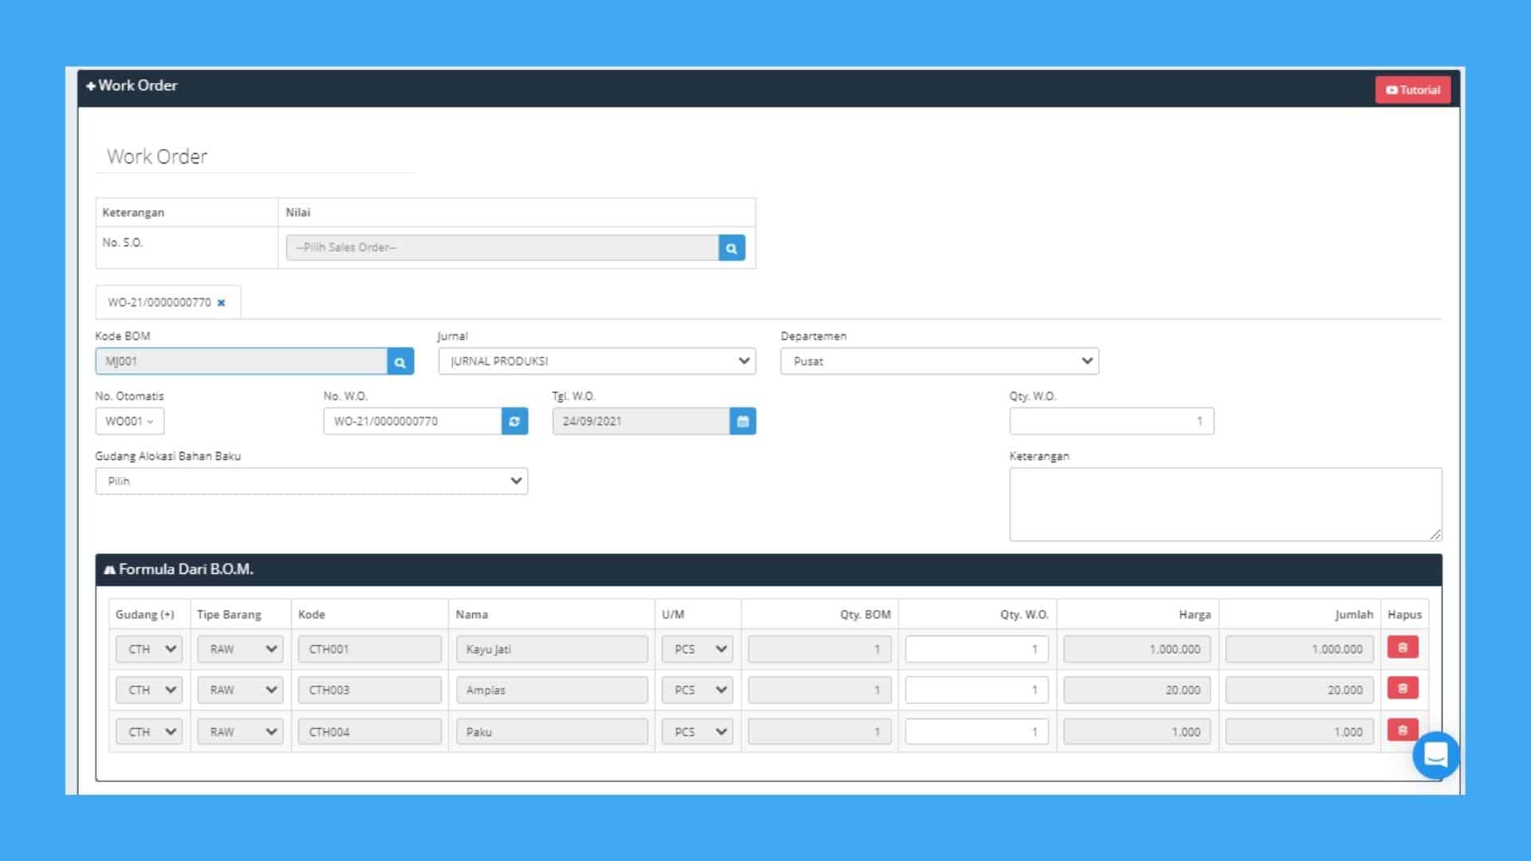Click the Qty. W.O. header field
The image size is (1531, 861).
pos(1111,422)
